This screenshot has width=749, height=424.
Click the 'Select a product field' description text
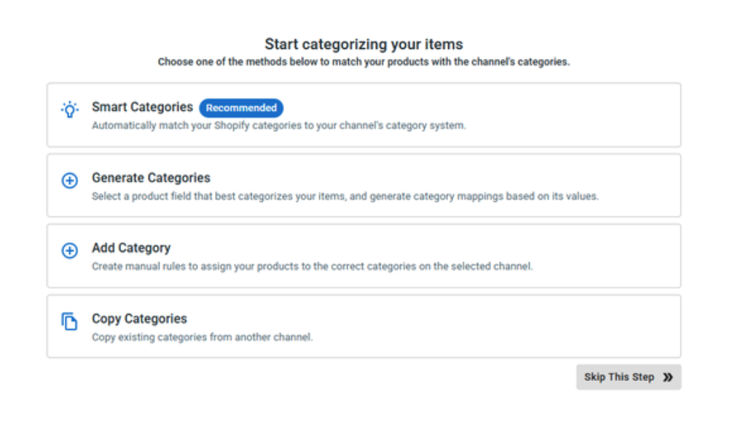[x=345, y=196]
